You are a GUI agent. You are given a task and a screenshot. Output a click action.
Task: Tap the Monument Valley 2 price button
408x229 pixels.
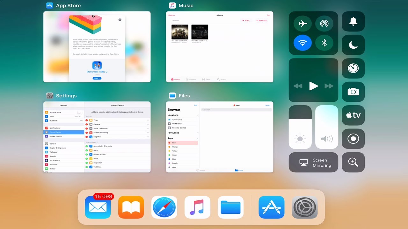point(97,78)
